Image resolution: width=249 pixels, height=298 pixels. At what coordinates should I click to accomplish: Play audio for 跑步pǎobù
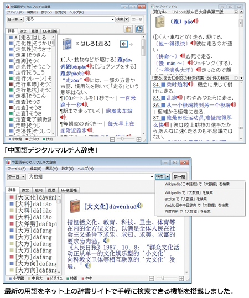click(x=87, y=73)
